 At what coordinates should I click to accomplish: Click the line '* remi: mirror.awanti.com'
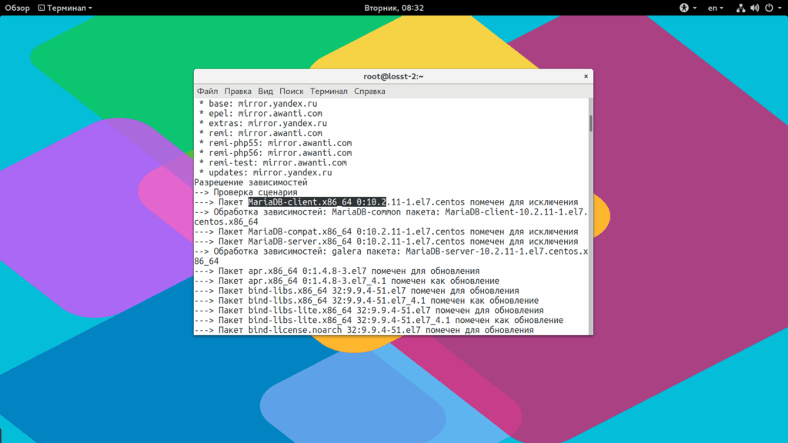pyautogui.click(x=260, y=133)
